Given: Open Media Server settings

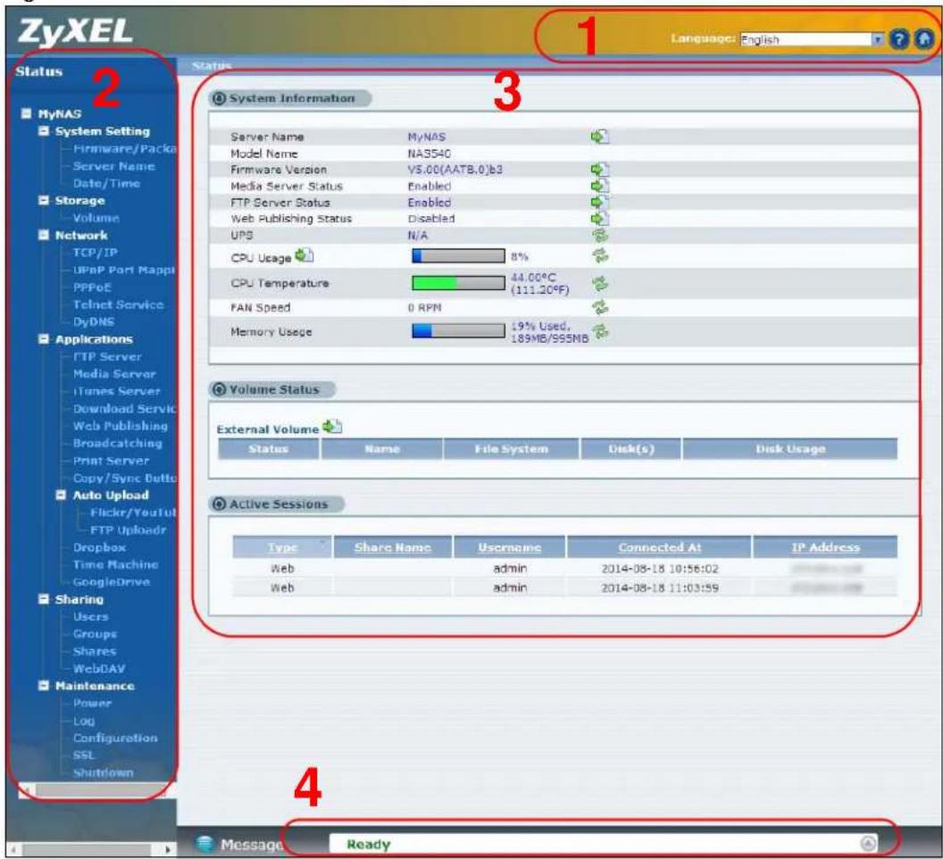Looking at the screenshot, I should click(x=114, y=373).
